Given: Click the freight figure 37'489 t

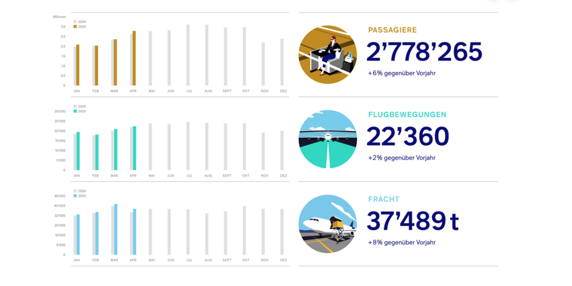Looking at the screenshot, I should (x=412, y=221).
